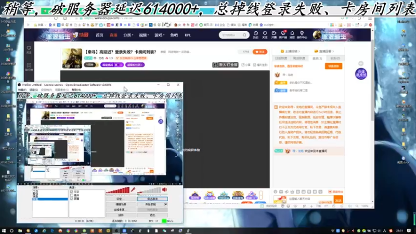The height and width of the screenshot is (234, 416).
Task: Click the search magnifier icon in Douyu search box
Action: coord(244,35)
